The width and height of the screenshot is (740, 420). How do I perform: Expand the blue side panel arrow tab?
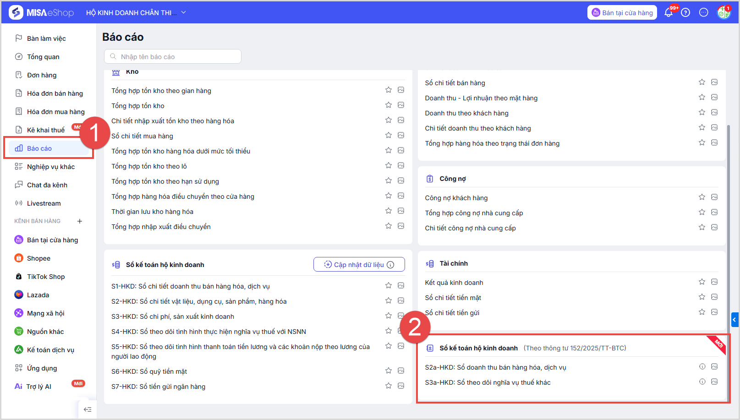pos(735,319)
